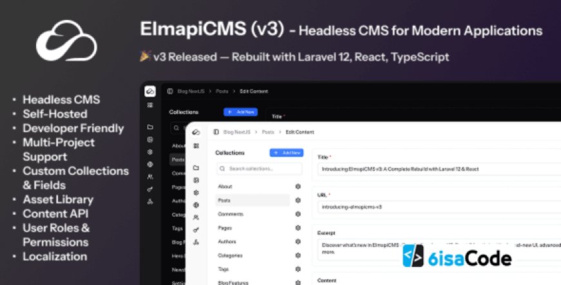Open the key icon in dark window sidebar
The height and width of the screenshot is (285, 561).
150,189
